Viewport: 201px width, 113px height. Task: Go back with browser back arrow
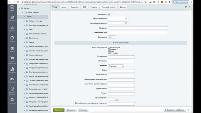(x=10, y=2)
